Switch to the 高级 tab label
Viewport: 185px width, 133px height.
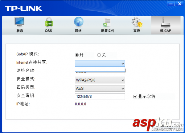click(x=137, y=31)
